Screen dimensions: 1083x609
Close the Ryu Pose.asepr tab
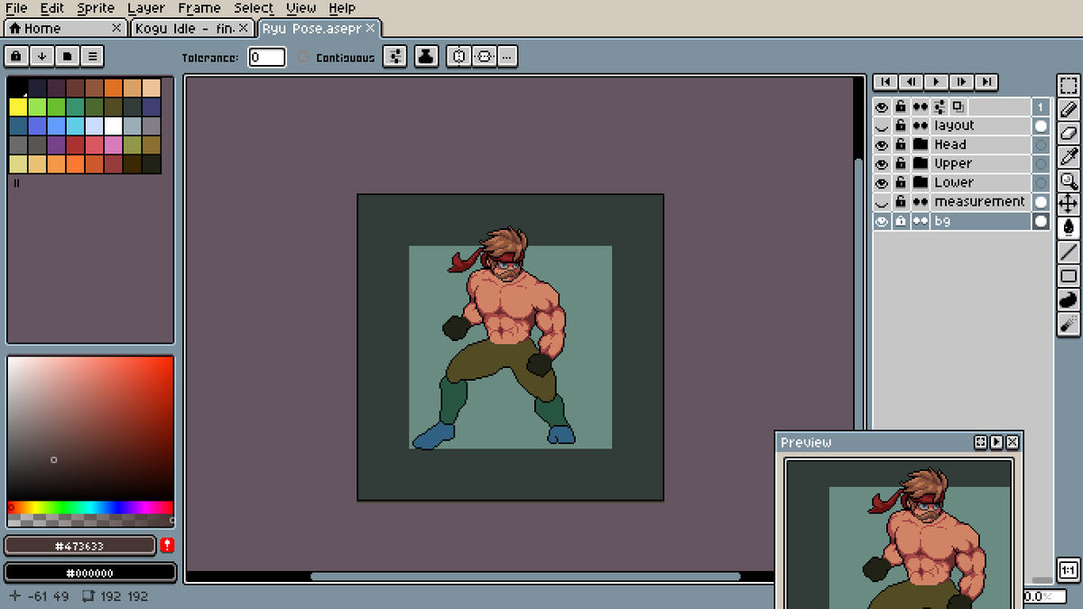pos(370,28)
